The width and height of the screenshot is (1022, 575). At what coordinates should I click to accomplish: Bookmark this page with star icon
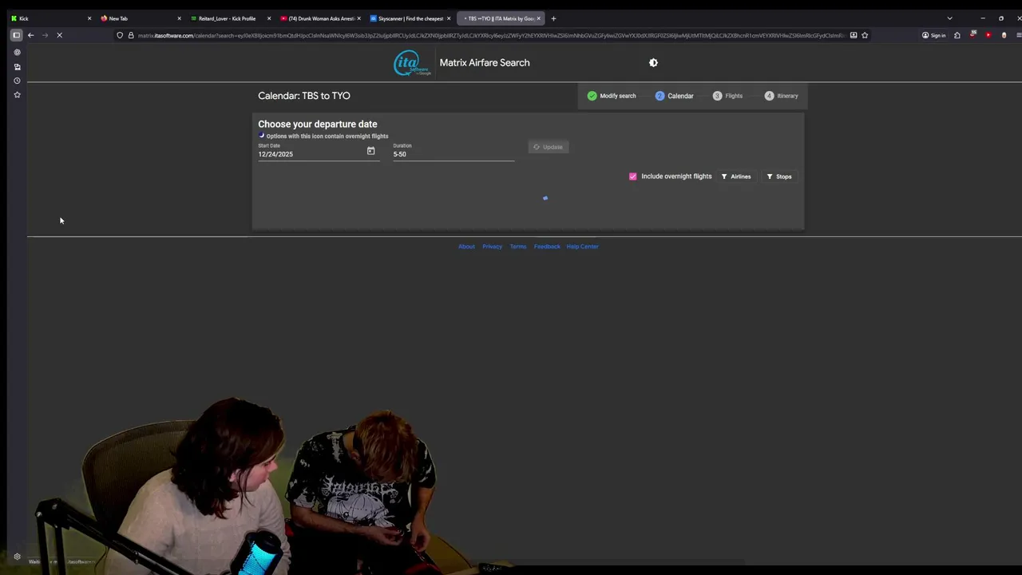pyautogui.click(x=865, y=35)
